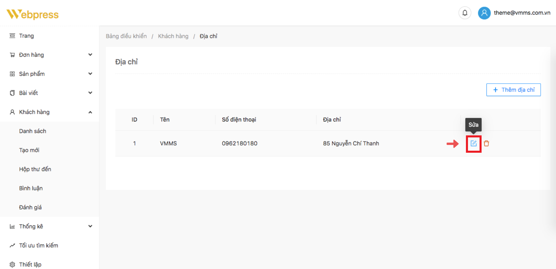Click the theme@vmms.com.vn account name
This screenshot has width=556, height=269.
522,13
